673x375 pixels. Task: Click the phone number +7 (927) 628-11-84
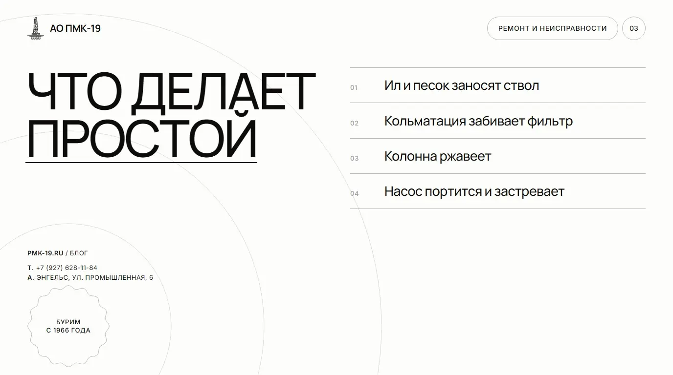pyautogui.click(x=67, y=268)
